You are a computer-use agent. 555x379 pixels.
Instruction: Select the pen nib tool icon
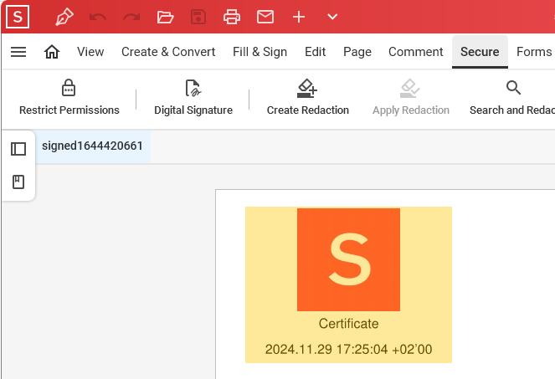tap(64, 17)
